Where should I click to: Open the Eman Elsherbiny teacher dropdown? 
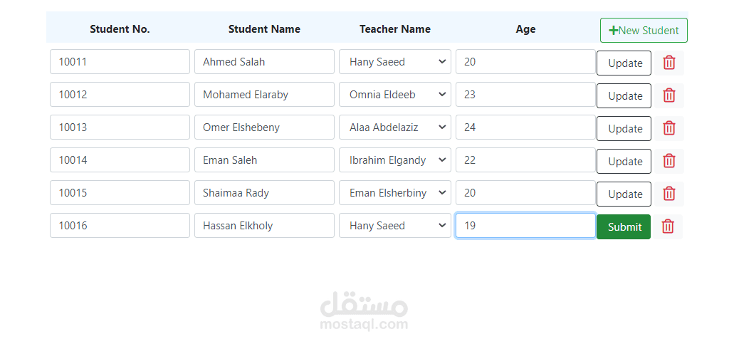pyautogui.click(x=394, y=193)
